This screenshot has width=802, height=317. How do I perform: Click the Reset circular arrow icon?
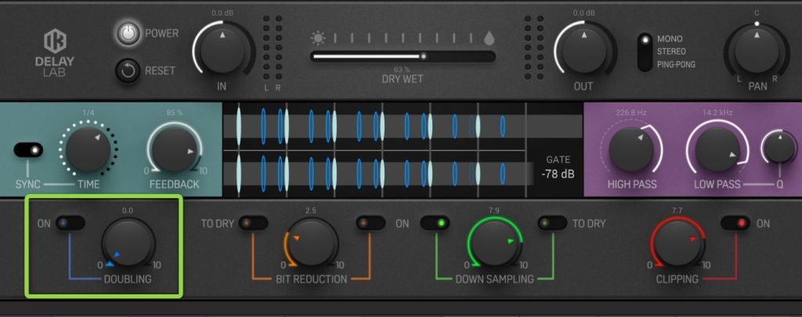click(x=128, y=70)
